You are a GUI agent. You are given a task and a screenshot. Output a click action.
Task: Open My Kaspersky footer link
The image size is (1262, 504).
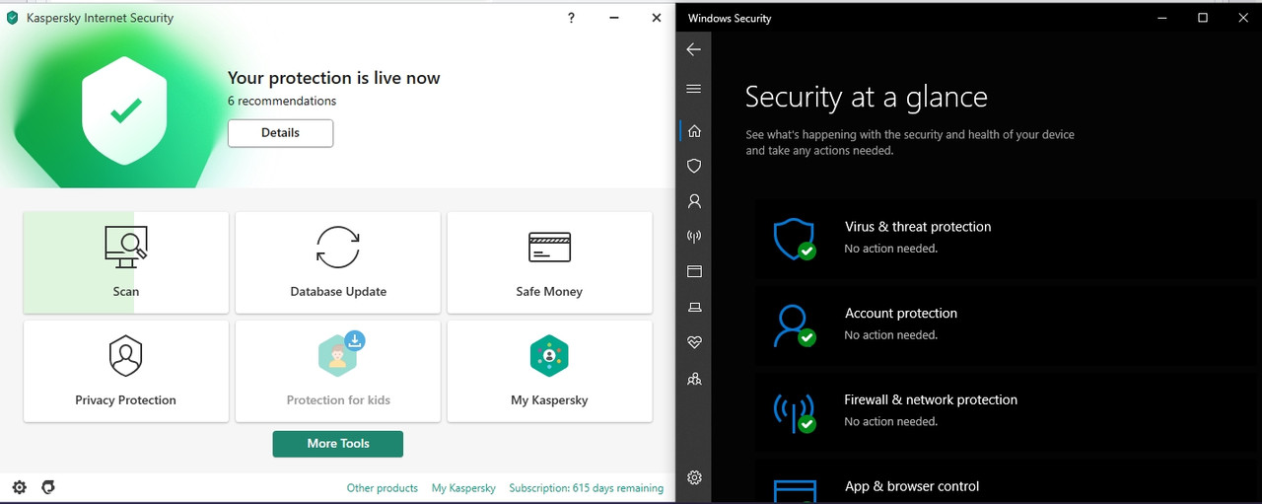click(x=463, y=488)
